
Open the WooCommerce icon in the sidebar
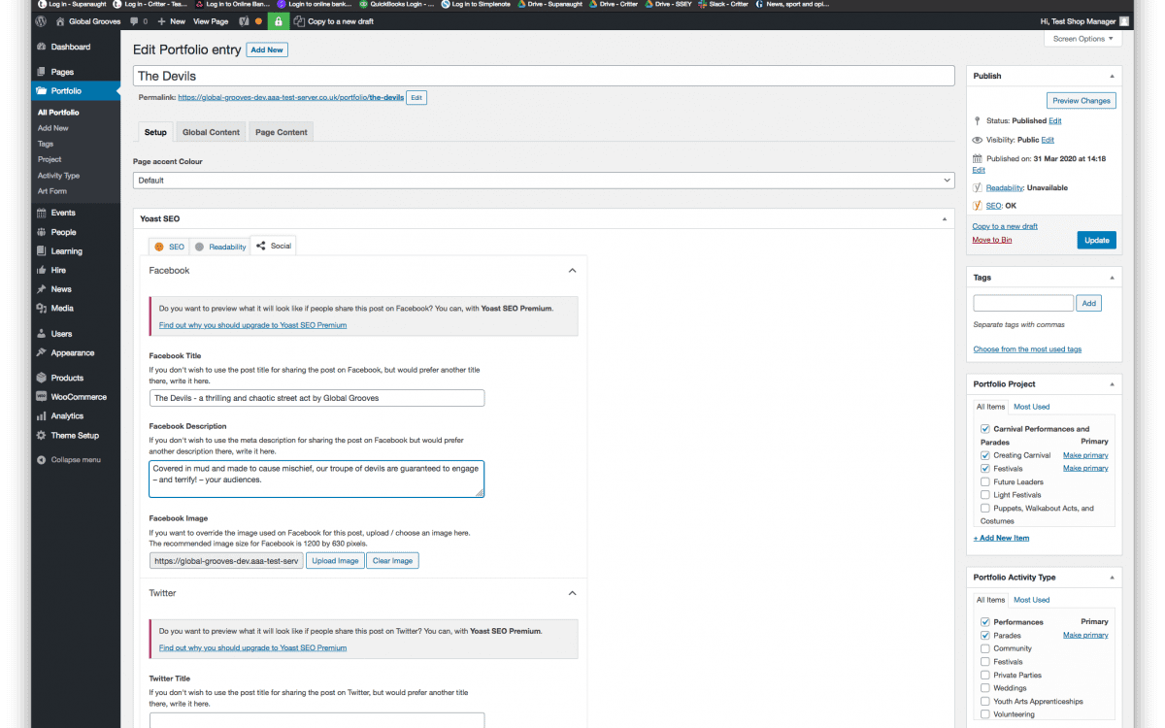41,397
